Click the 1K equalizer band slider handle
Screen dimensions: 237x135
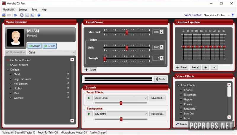pyautogui.click(x=206, y=47)
